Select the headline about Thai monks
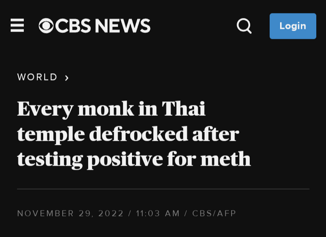Viewport: 326px width, 237px height. (x=134, y=134)
